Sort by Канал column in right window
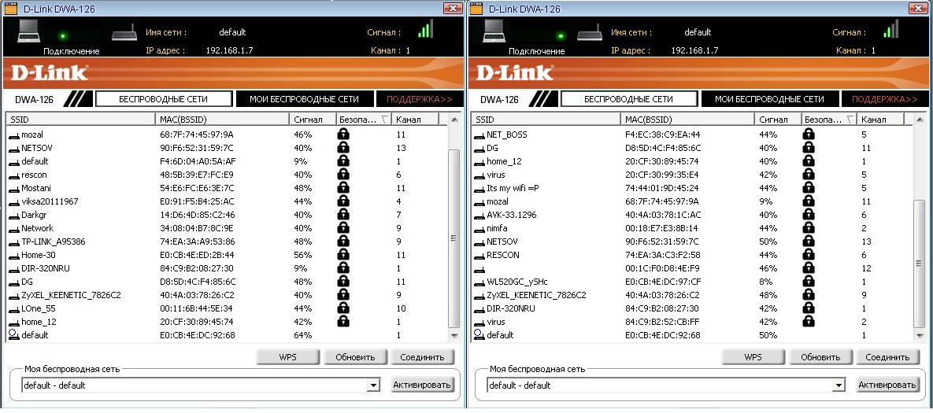Screen dimensions: 933x413 880,120
